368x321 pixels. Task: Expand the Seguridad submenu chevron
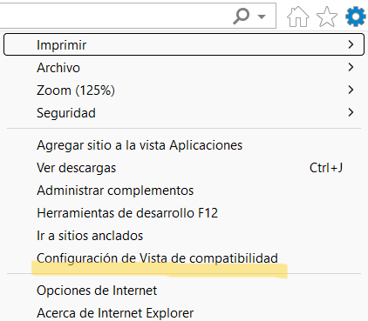(x=351, y=112)
